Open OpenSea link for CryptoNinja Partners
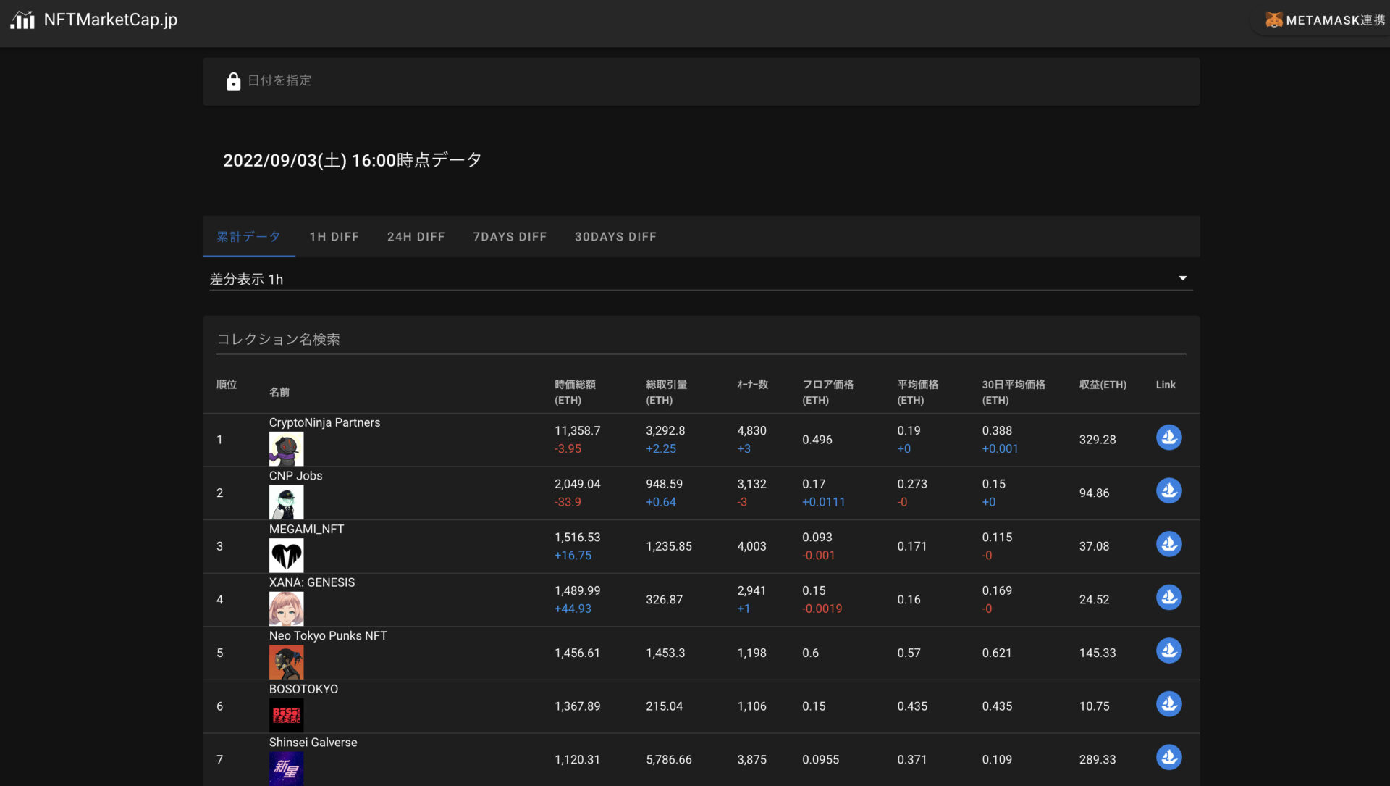Image resolution: width=1390 pixels, height=786 pixels. point(1168,438)
